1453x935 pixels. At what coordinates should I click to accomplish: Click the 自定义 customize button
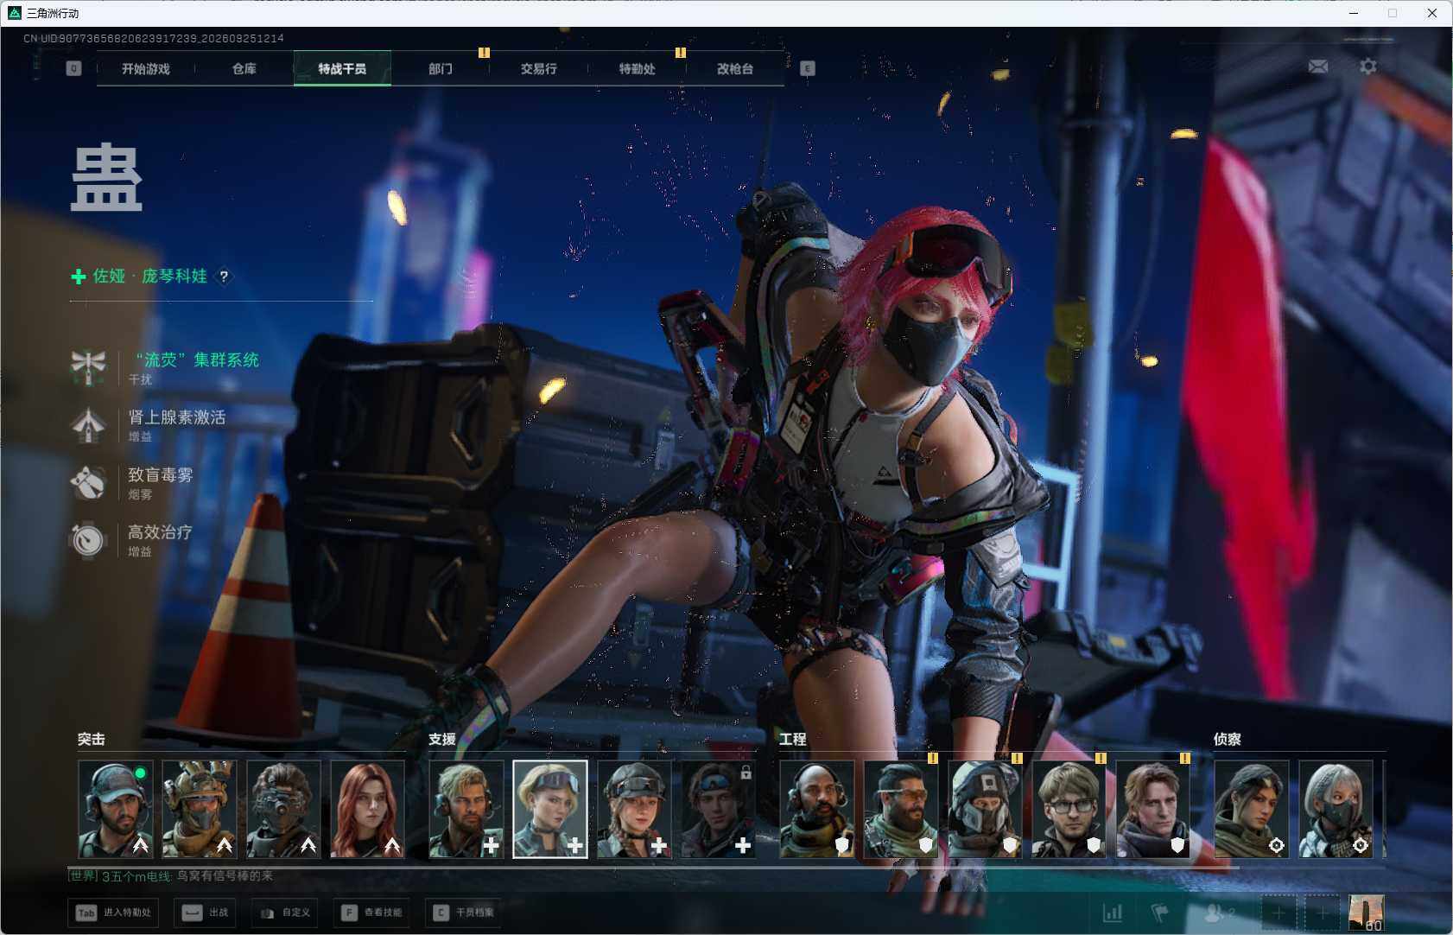(x=286, y=913)
